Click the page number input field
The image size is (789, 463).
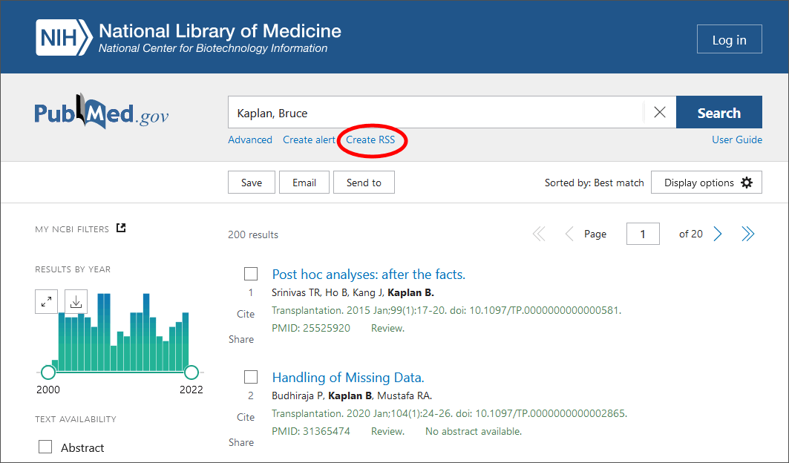coord(643,234)
